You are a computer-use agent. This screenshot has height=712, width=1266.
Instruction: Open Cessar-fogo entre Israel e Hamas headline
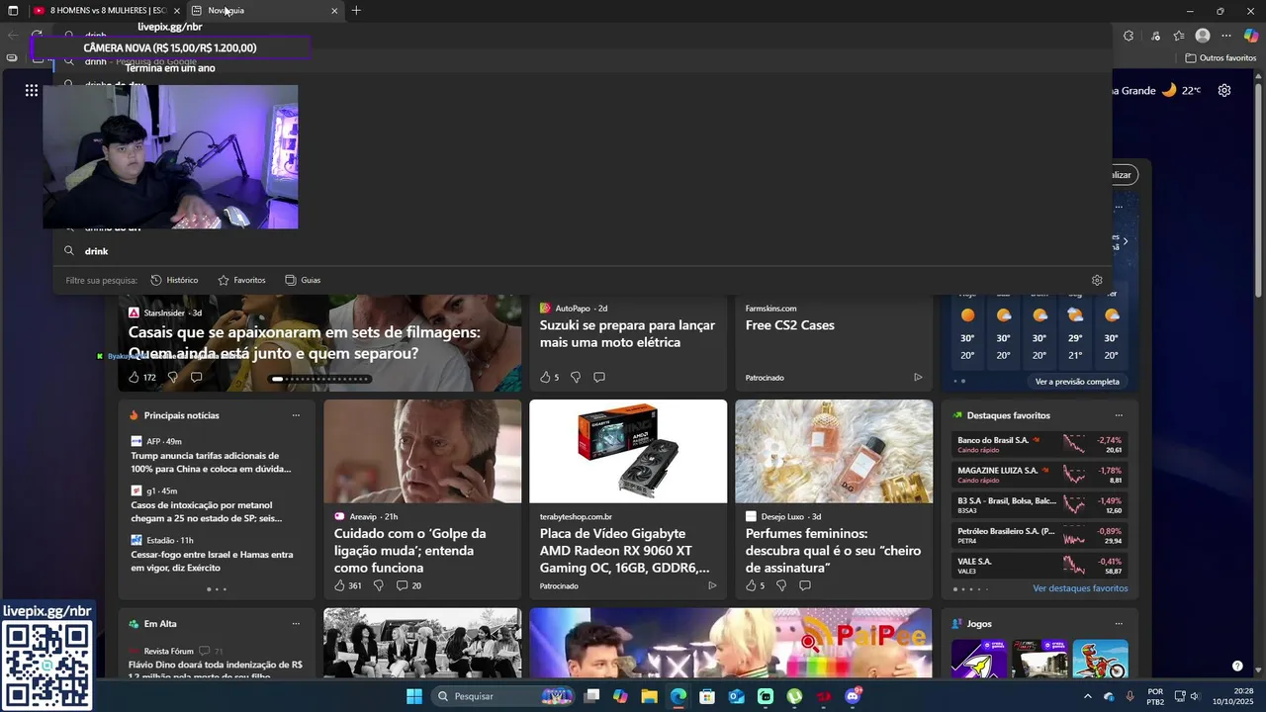[x=212, y=562]
